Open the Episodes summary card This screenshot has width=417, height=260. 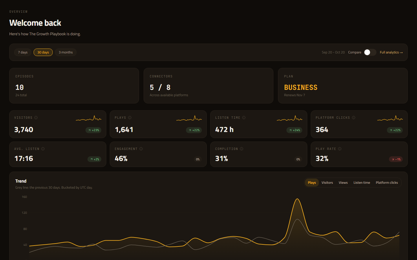(74, 86)
